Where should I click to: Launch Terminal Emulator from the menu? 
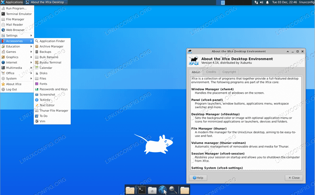[x=17, y=14]
